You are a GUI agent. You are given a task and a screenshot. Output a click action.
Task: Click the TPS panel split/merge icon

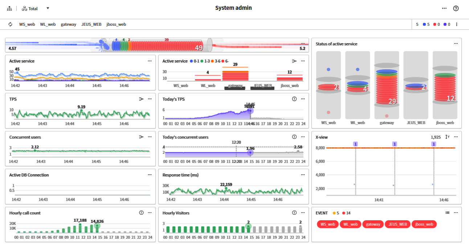(x=141, y=99)
